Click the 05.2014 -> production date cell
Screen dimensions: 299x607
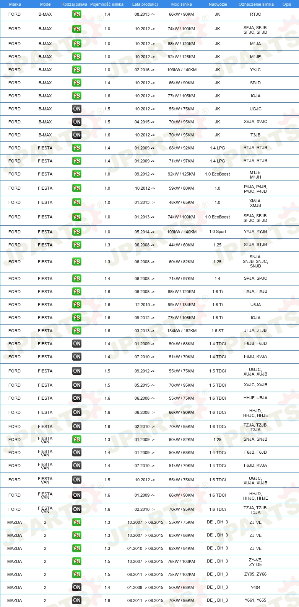pos(145,232)
